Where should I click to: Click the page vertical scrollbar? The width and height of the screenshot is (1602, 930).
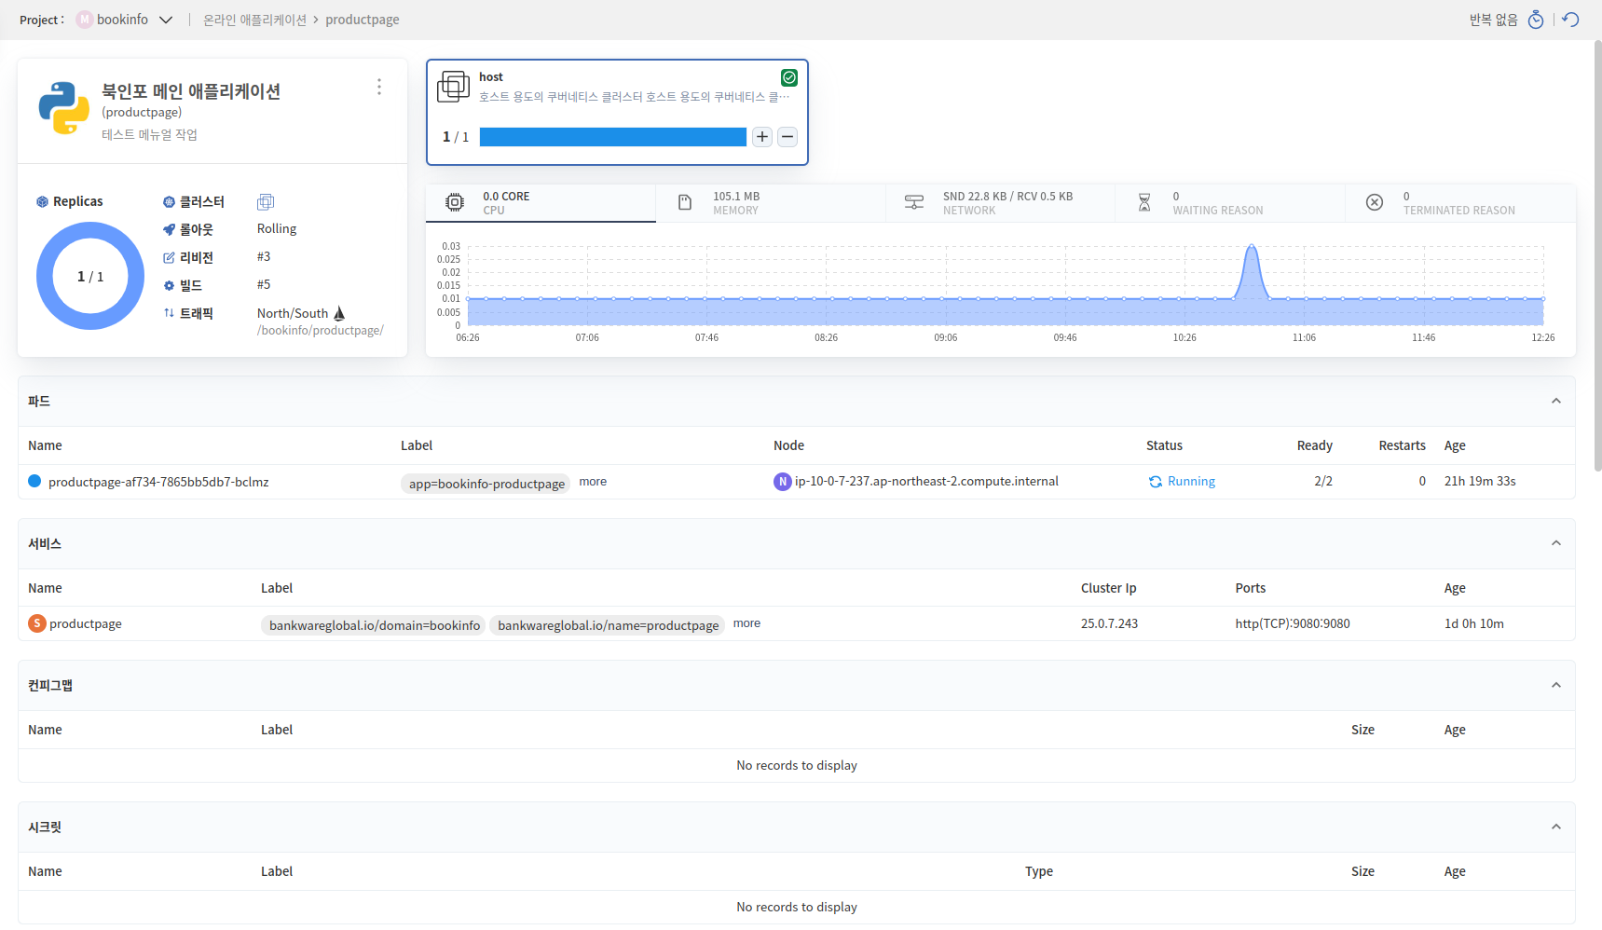(1597, 256)
